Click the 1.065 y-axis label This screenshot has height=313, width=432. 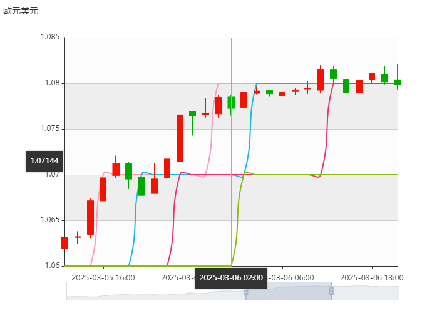49,220
